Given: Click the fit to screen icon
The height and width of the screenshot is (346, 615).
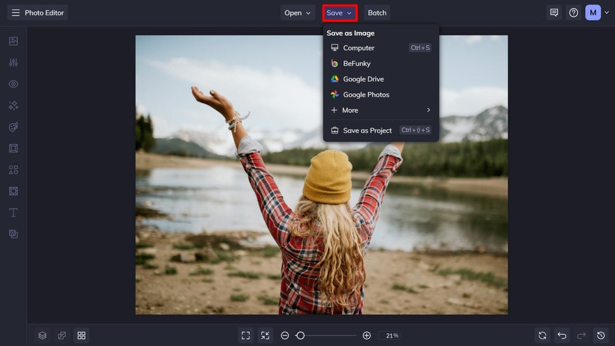Looking at the screenshot, I should [246, 336].
